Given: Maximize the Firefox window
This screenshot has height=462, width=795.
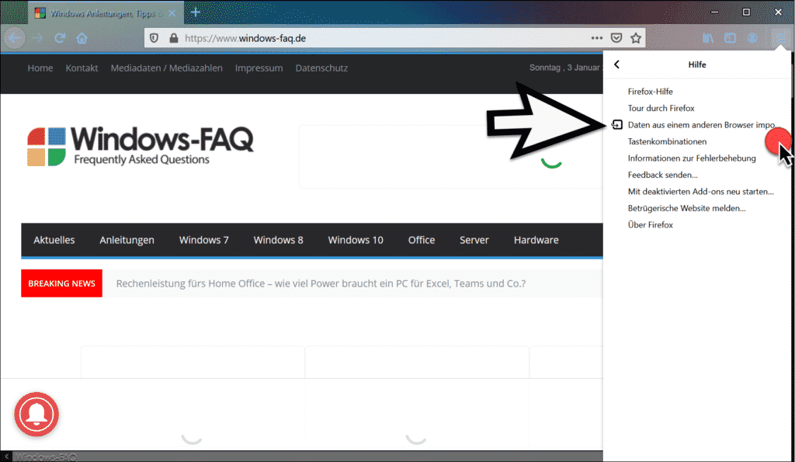Looking at the screenshot, I should tap(746, 12).
